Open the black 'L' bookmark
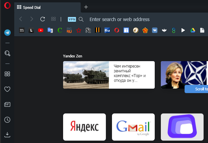Viewport: 208px width, 143px height. point(31,31)
